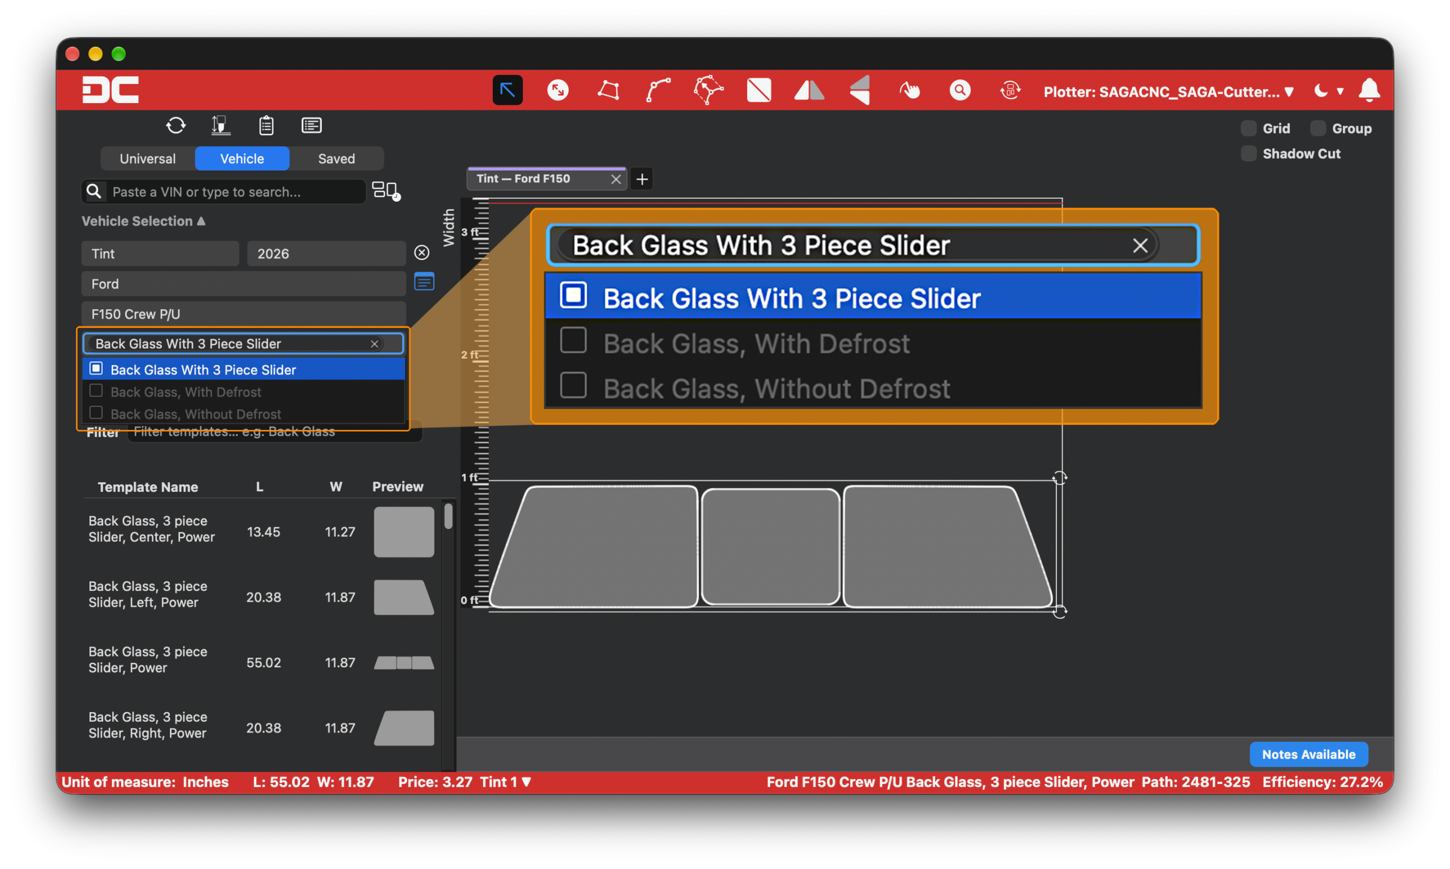The width and height of the screenshot is (1450, 869).
Task: Open the Tint 1 dropdown in status bar
Action: click(x=505, y=782)
